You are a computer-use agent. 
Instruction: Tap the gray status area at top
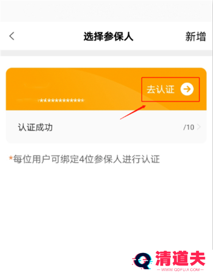[x=106, y=11]
